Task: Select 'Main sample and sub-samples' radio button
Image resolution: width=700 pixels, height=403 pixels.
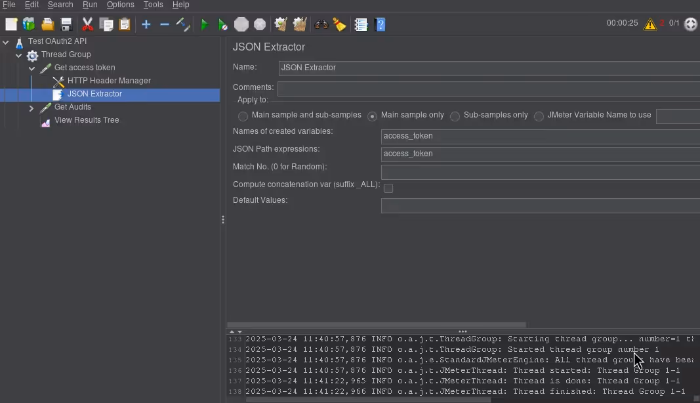Action: 243,116
